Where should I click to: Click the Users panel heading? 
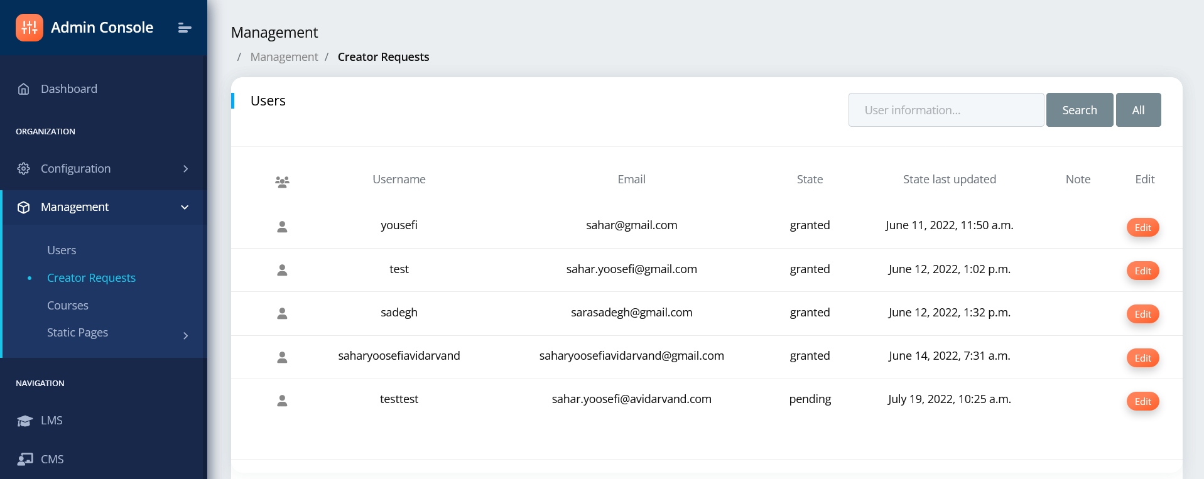coord(268,101)
